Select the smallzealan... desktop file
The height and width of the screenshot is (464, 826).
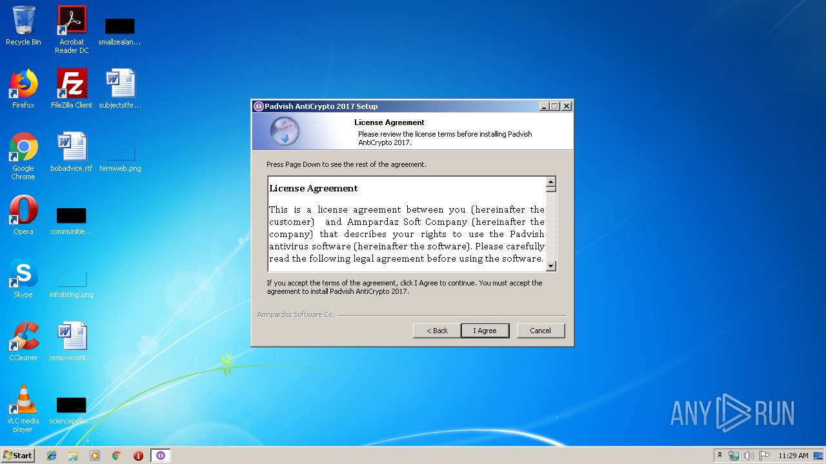(119, 31)
